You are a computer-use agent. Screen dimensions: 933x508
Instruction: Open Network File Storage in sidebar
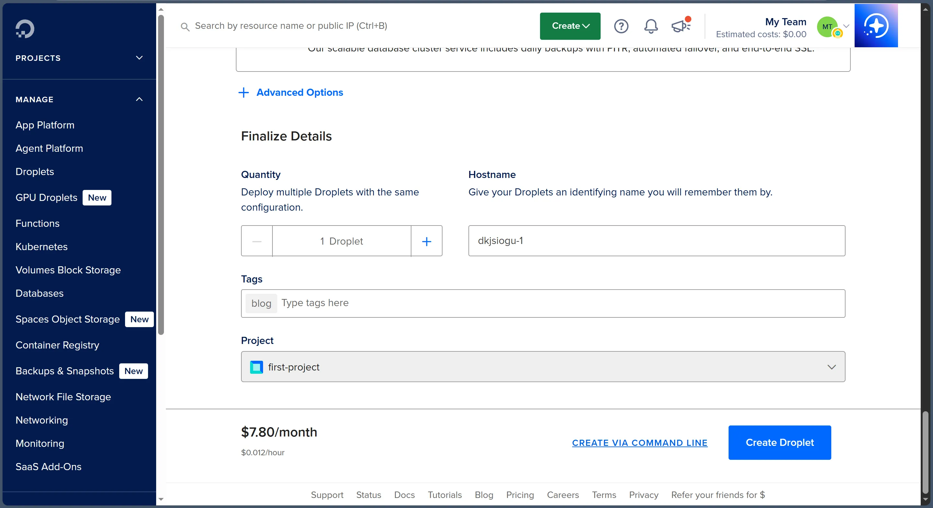click(x=63, y=397)
